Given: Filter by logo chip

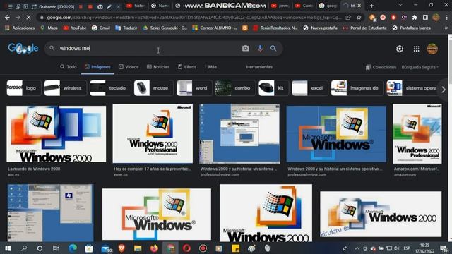Looking at the screenshot, I should tap(24, 88).
